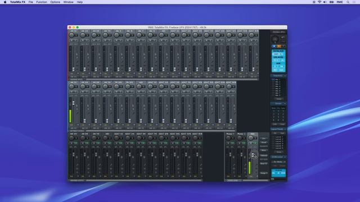Click pan knob of hardware input AN 1/2
The width and height of the screenshot is (360, 202).
[x=71, y=35]
